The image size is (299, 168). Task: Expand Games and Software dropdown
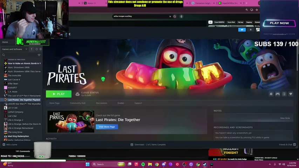(x=14, y=49)
